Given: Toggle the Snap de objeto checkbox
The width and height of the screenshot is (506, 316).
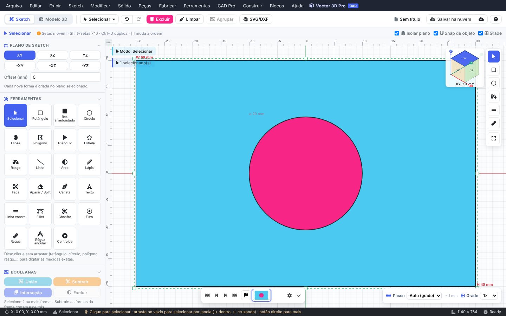Looking at the screenshot, I should click(436, 33).
